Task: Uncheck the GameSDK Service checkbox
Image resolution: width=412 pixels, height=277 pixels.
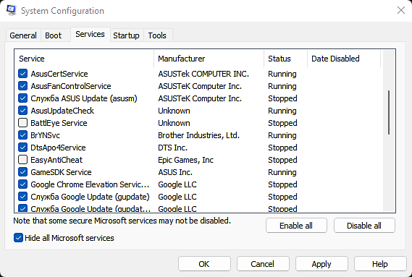Action: [x=23, y=172]
